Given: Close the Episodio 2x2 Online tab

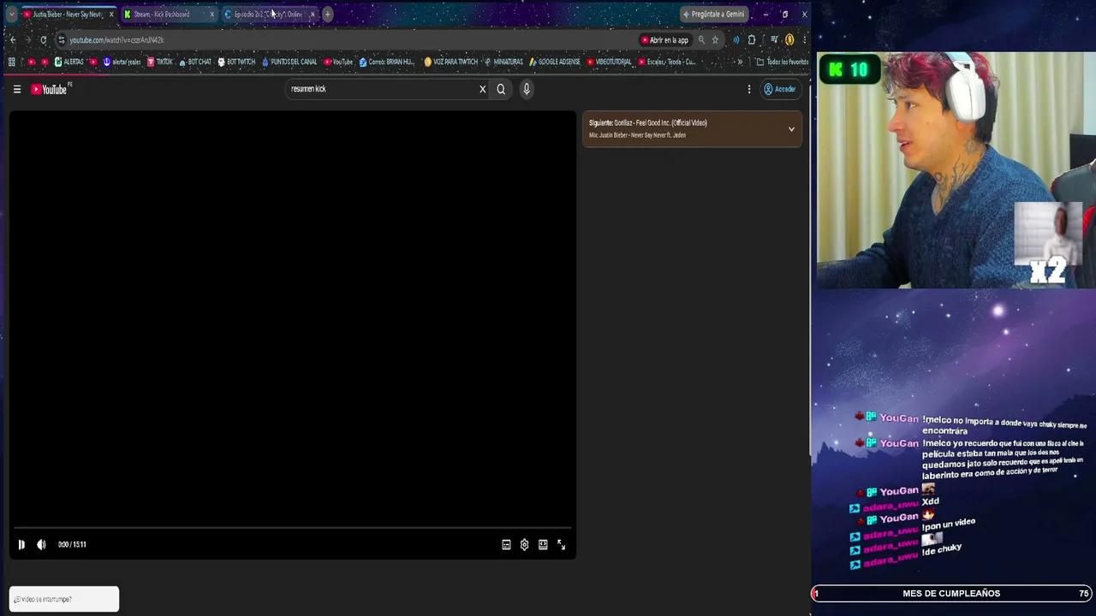Looking at the screenshot, I should (313, 15).
